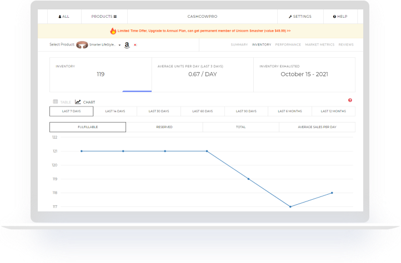Click the chart data point at 119
Viewport: 401px width, 263px height.
click(x=249, y=179)
